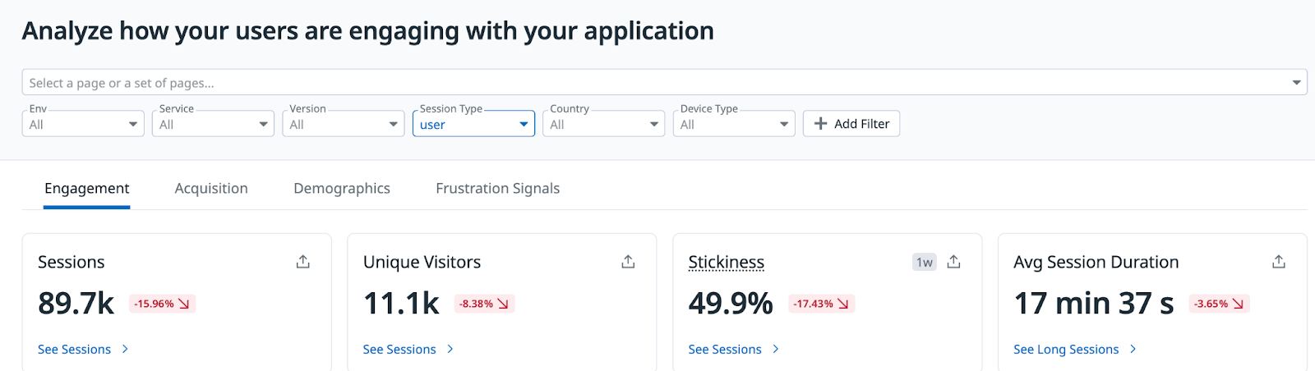The height and width of the screenshot is (371, 1315).
Task: Click the -8.38% trend badge for Unique Visitors
Action: tap(484, 304)
